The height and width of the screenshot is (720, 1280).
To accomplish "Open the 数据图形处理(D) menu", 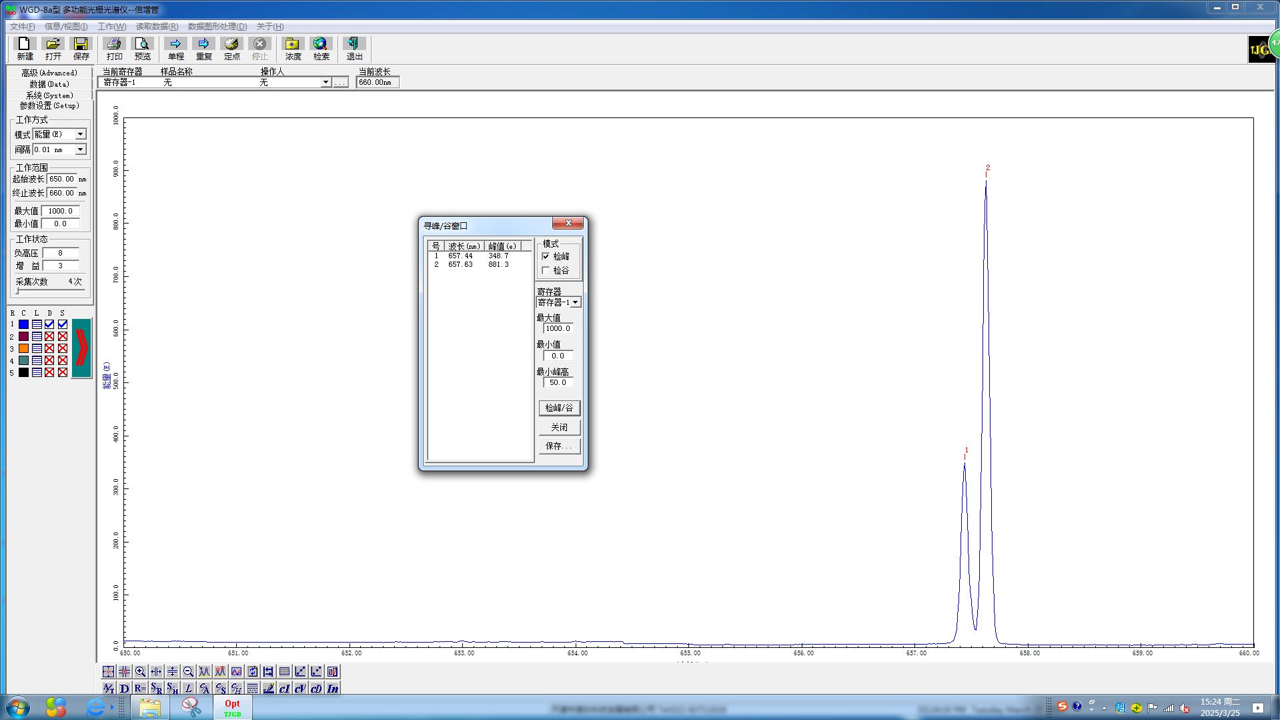I will [217, 27].
